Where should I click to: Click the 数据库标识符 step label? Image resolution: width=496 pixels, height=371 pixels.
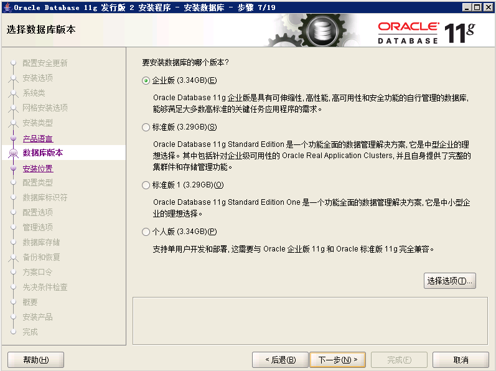pyautogui.click(x=45, y=198)
